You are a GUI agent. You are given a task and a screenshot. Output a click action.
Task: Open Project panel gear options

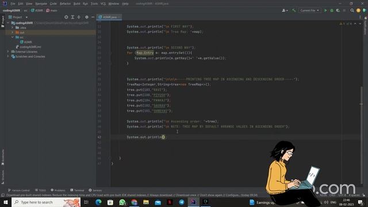click(87, 17)
